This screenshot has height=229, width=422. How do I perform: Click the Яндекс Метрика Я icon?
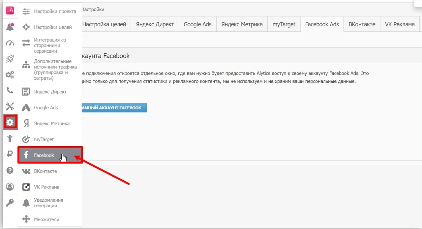26,124
